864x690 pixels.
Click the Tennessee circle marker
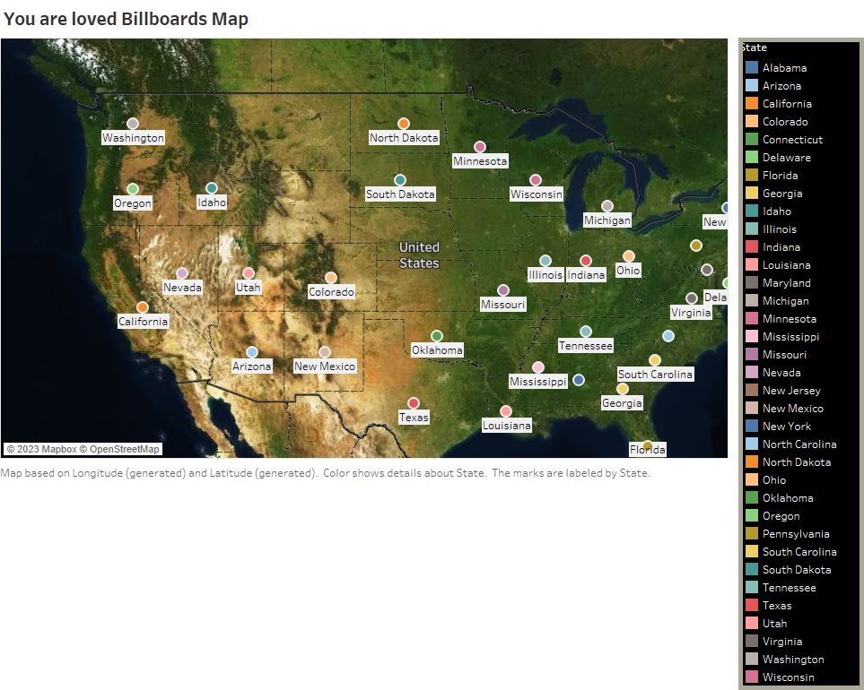[x=586, y=332]
